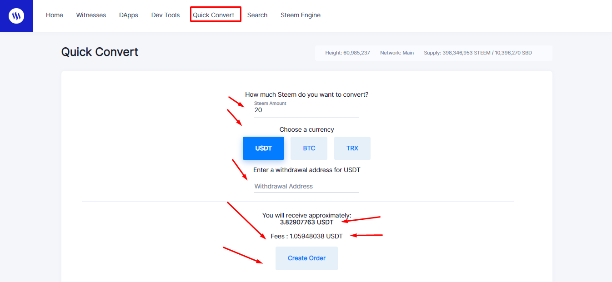Screen dimensions: 612x282
Task: Open the Search nav link
Action: click(257, 15)
